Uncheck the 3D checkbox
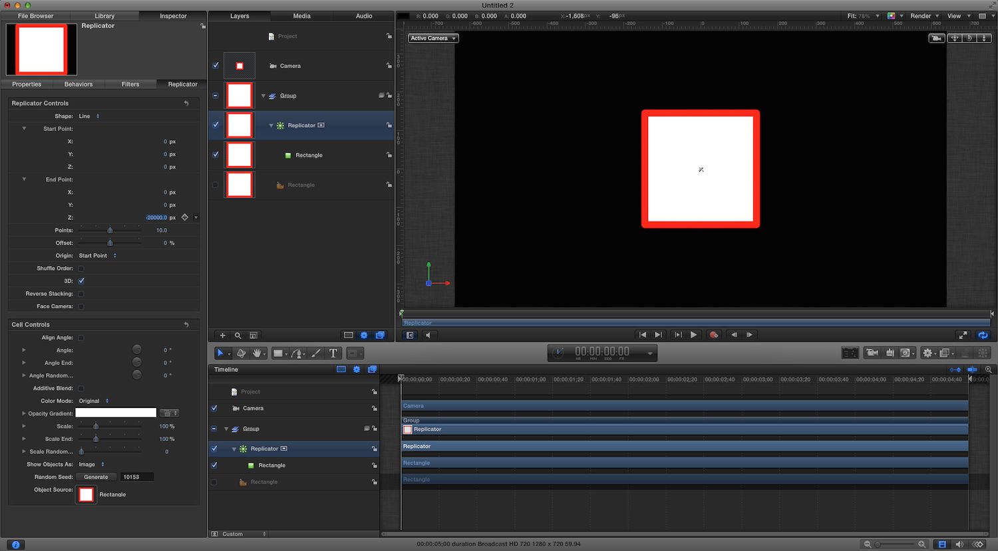Viewport: 998px width, 551px height. [x=81, y=281]
